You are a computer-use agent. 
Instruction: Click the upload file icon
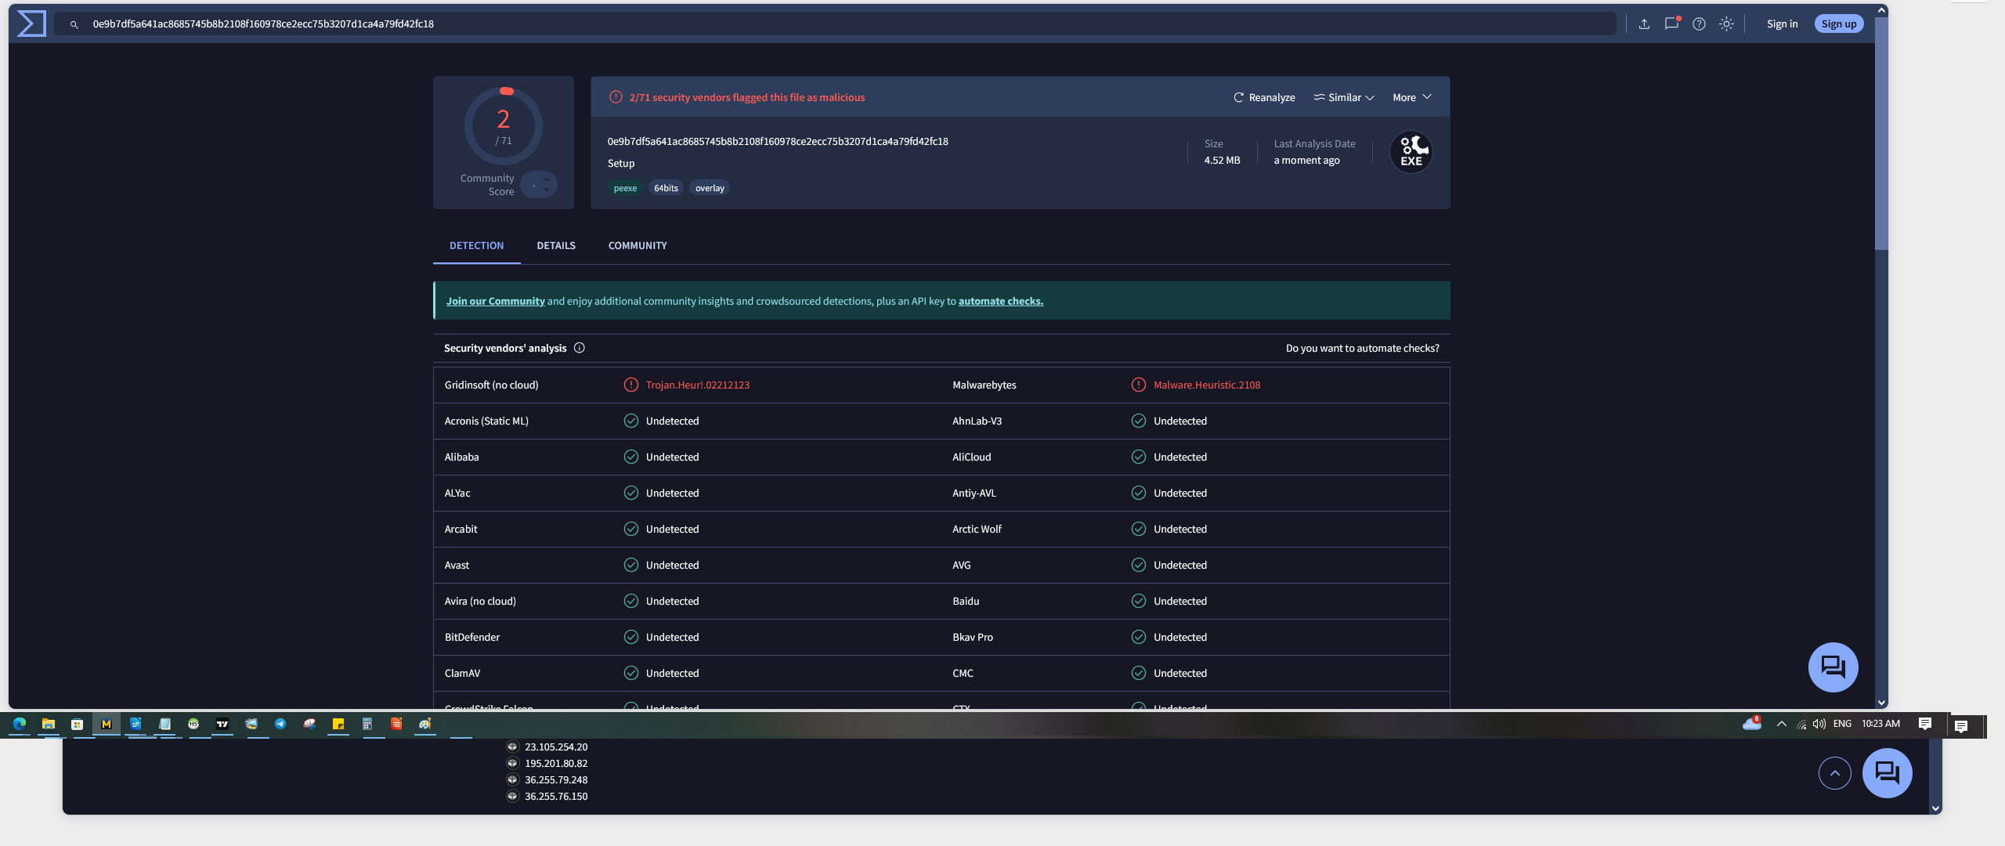[1644, 23]
